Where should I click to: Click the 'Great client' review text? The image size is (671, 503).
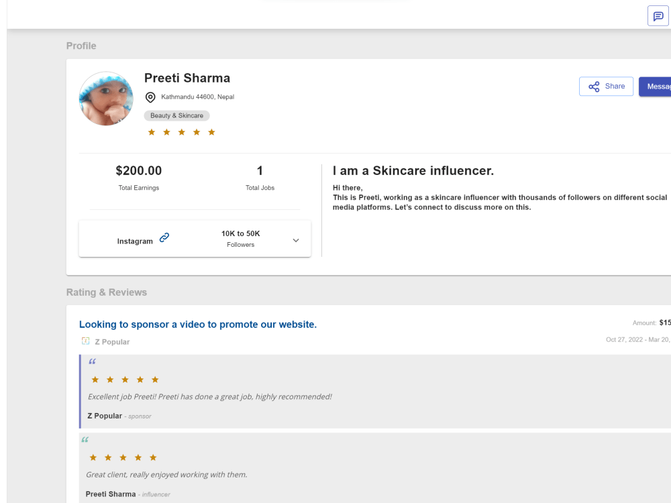(x=166, y=474)
